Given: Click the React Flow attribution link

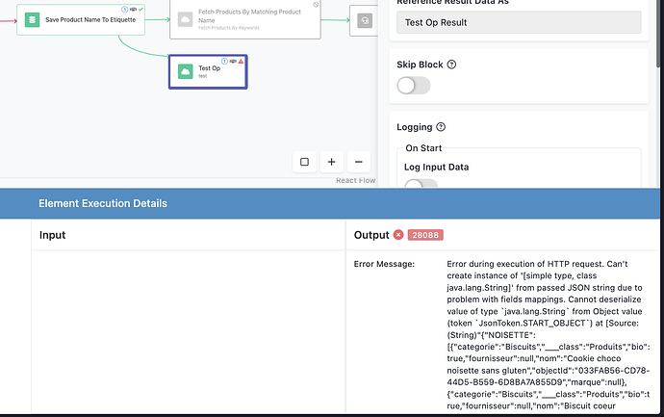Looking at the screenshot, I should pyautogui.click(x=353, y=181).
